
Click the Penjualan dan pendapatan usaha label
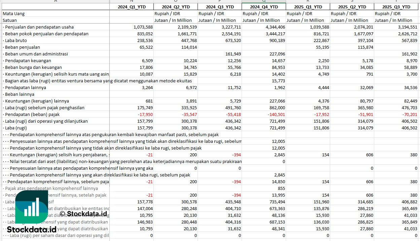pos(39,27)
